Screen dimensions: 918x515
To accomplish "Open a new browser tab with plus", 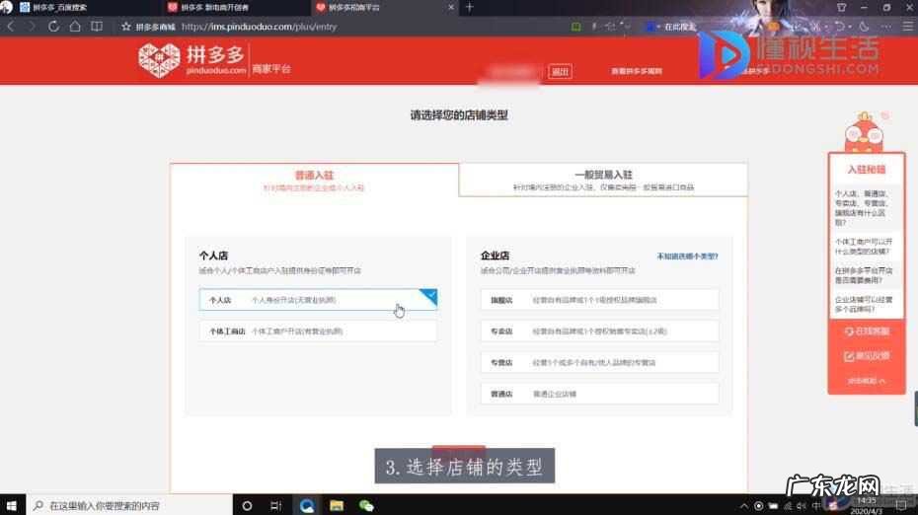I will pos(469,7).
